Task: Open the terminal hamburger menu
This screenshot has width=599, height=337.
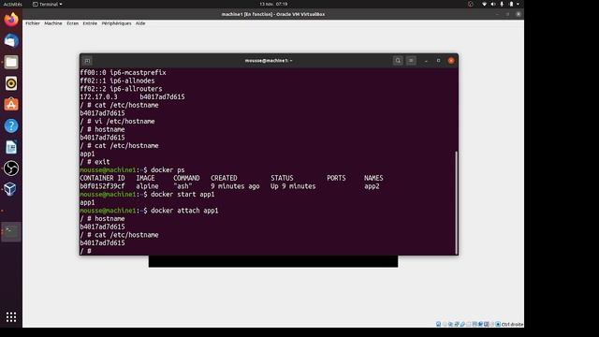Action: click(x=411, y=60)
